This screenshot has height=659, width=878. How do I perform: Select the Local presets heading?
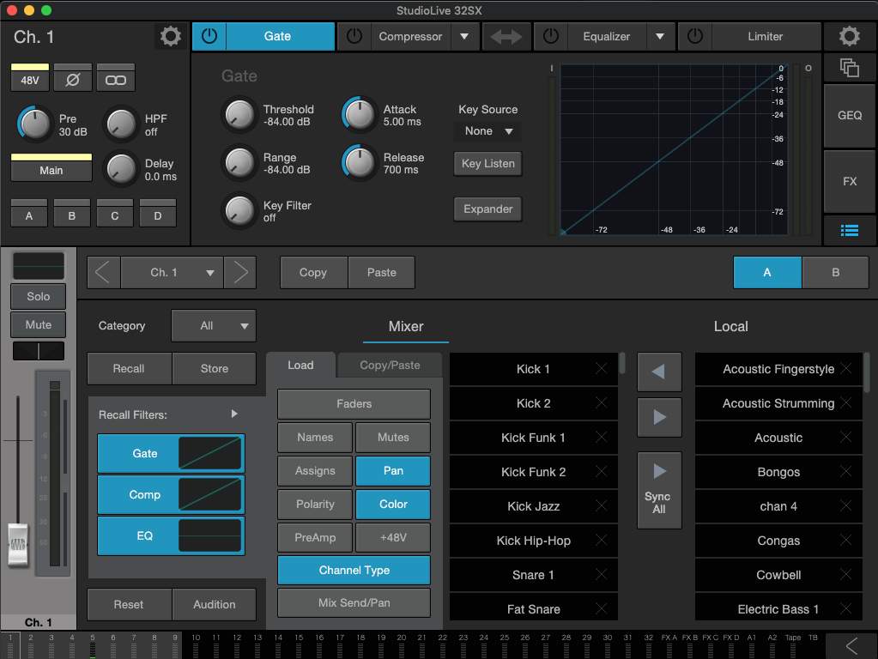(730, 326)
